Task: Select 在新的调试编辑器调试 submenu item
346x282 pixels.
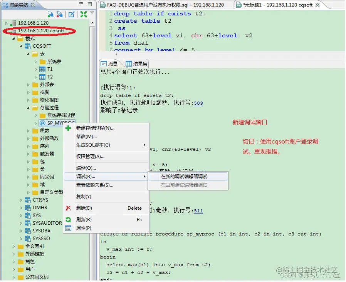Action: pos(188,177)
